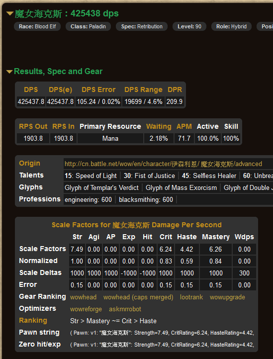Select the Pawn string text field
Screen dimensions: 273x359
162,333
